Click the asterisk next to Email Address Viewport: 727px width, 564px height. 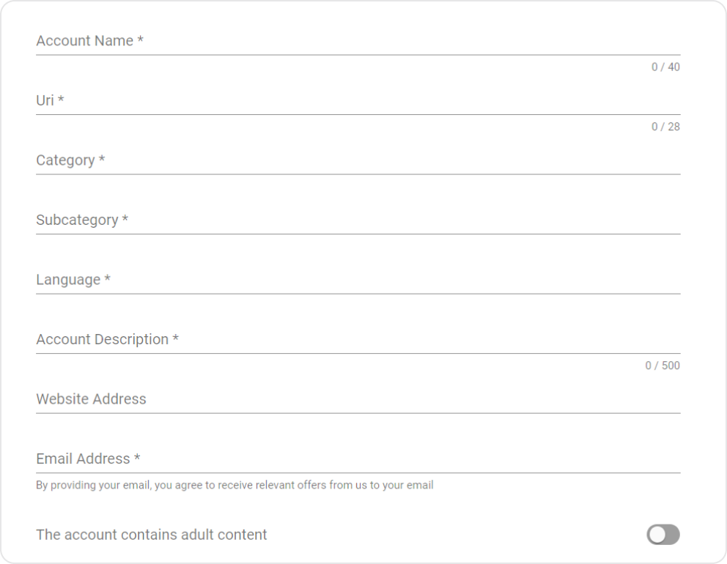click(x=137, y=459)
